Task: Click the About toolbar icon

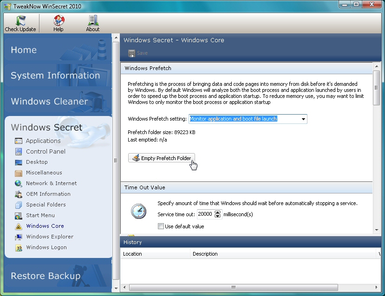Action: point(93,20)
